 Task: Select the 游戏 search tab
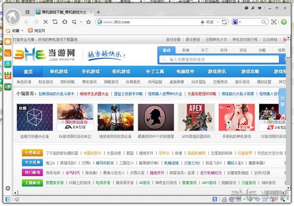(167, 50)
